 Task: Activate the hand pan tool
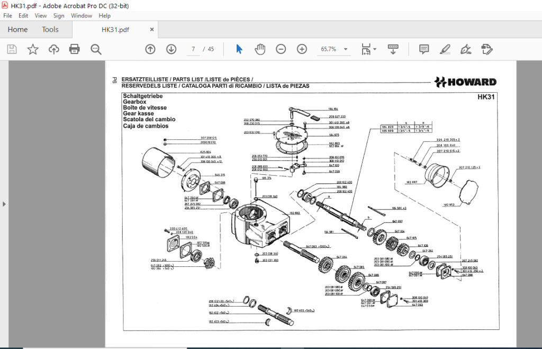(x=260, y=49)
